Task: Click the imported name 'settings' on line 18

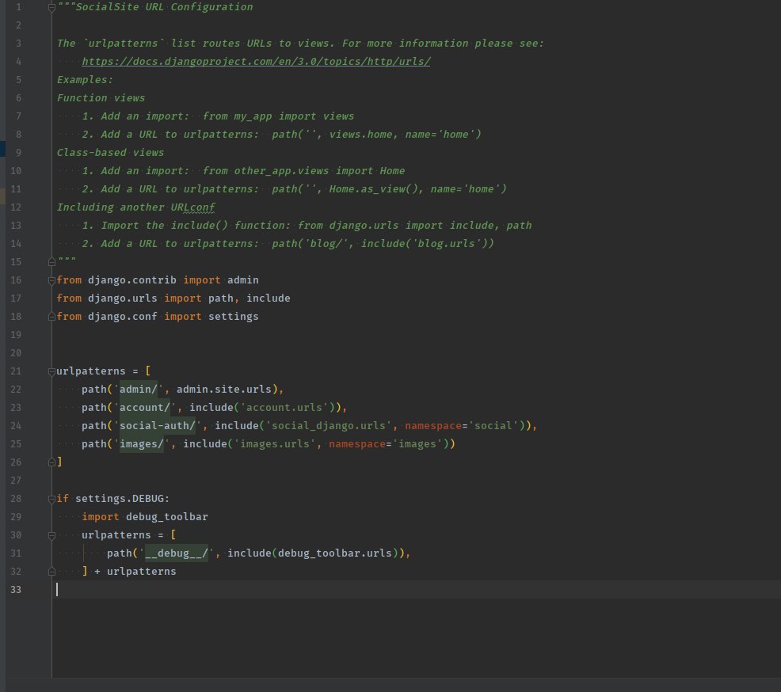Action: click(x=233, y=317)
